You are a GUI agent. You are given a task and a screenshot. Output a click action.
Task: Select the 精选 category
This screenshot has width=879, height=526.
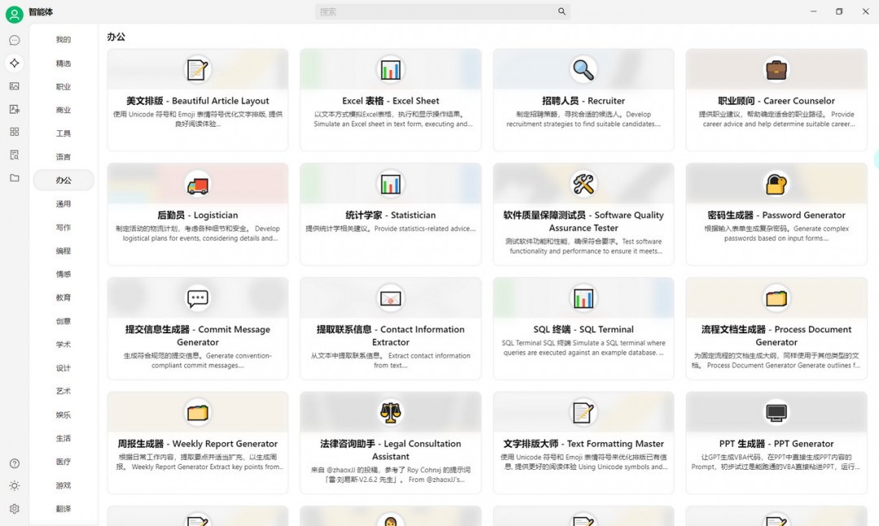click(63, 63)
